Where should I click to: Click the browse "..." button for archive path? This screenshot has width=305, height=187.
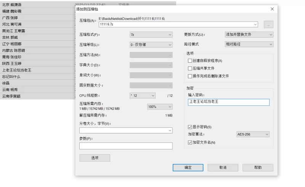(x=268, y=24)
